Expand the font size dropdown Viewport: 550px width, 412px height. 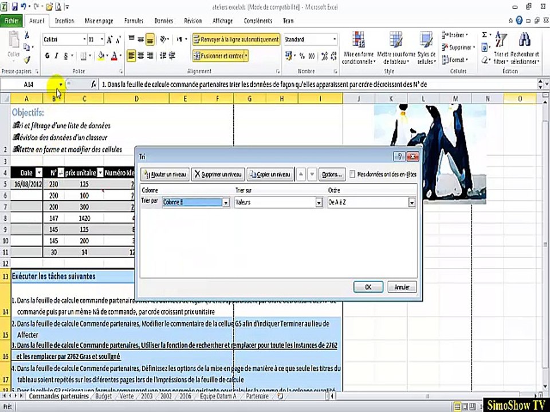pos(102,39)
